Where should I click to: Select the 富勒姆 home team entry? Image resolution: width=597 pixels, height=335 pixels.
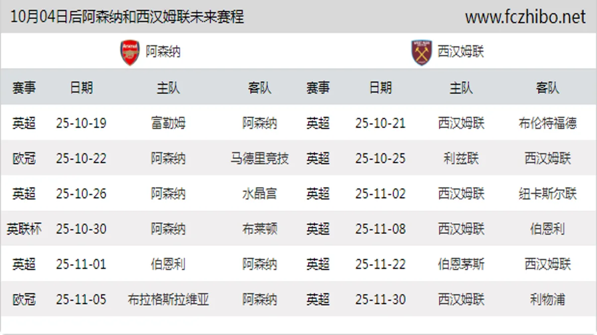168,123
